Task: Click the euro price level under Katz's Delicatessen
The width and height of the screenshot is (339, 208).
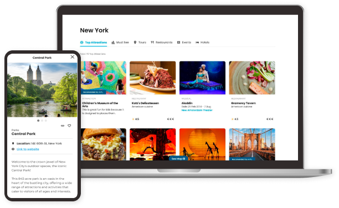Action: point(171,119)
